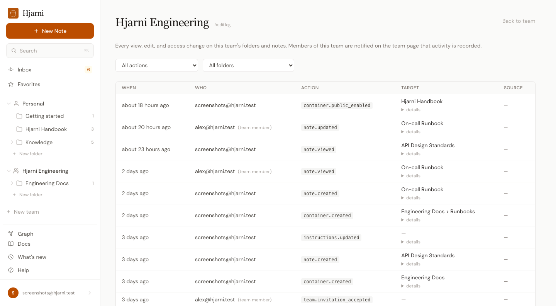
Task: Click the Inbox tray icon
Action: click(x=11, y=70)
